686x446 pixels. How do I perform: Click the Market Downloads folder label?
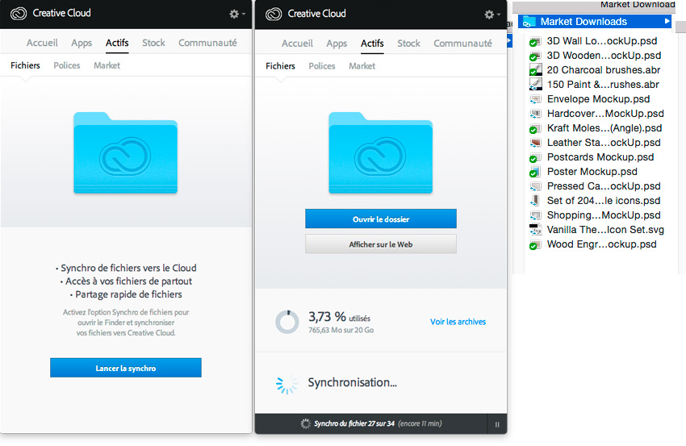[584, 22]
